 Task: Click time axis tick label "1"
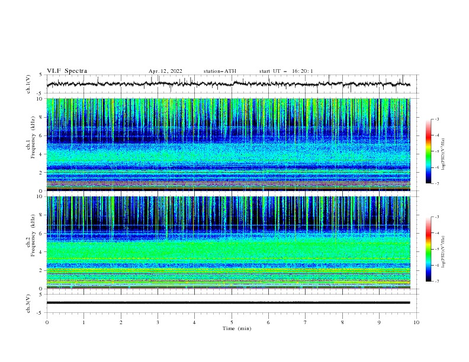(83, 322)
